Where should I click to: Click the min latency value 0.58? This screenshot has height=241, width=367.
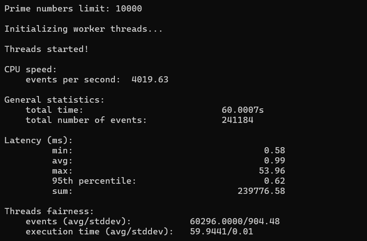pos(275,151)
